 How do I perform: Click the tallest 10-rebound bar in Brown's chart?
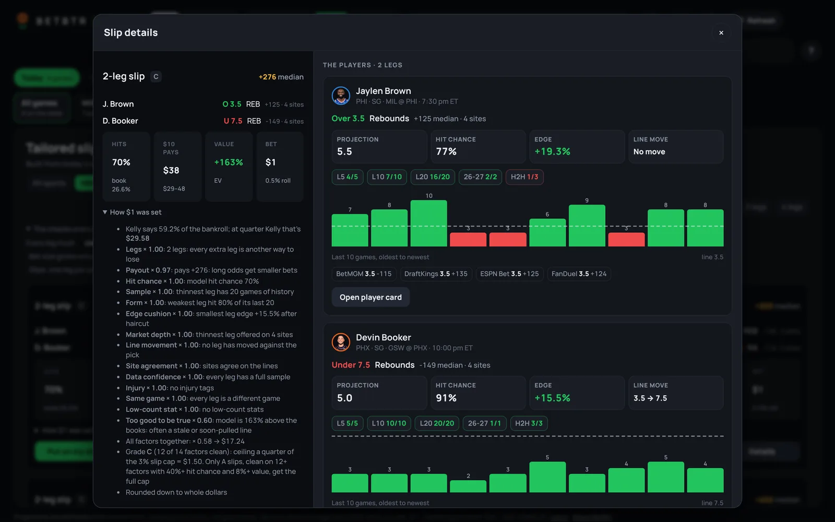[x=429, y=223]
